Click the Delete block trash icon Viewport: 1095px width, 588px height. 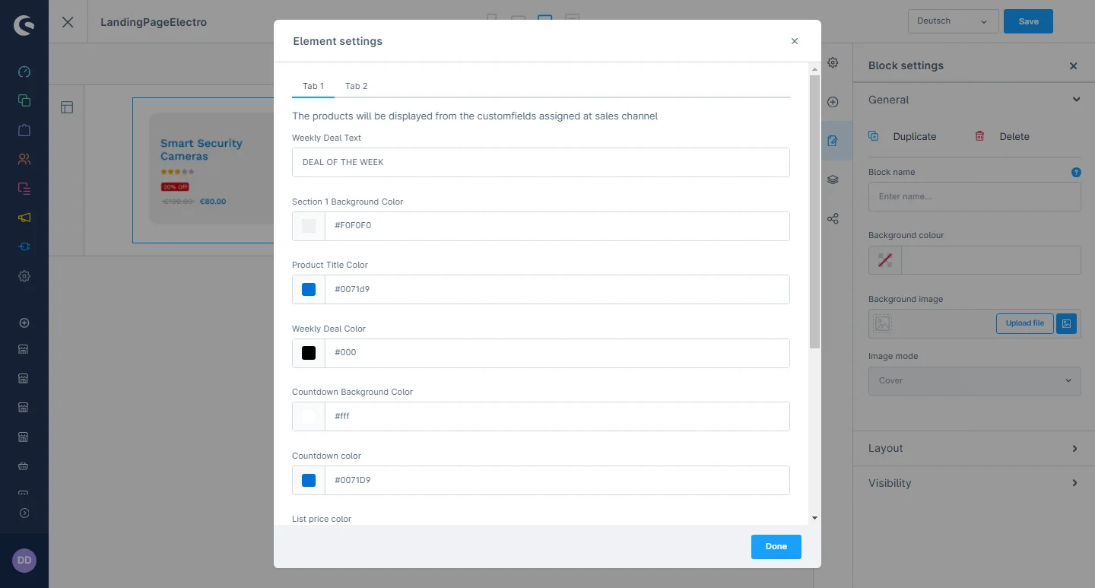coord(979,136)
